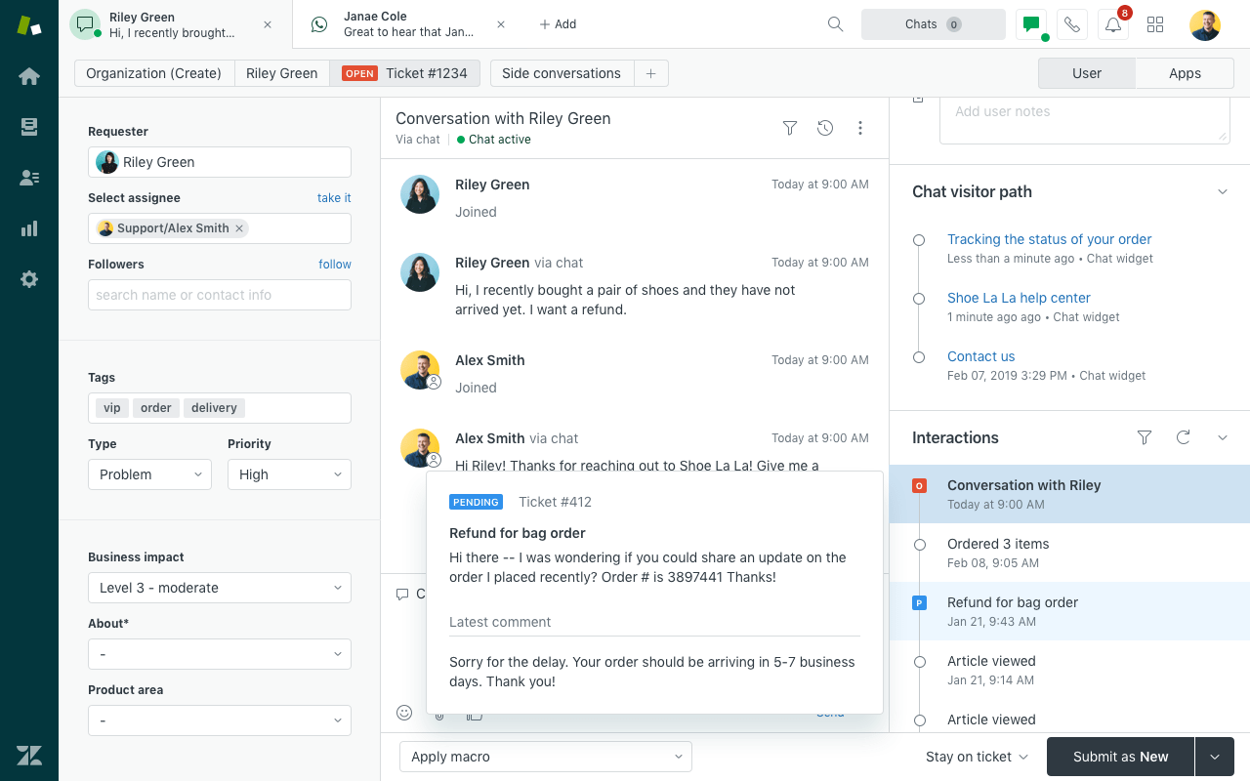The height and width of the screenshot is (781, 1250).
Task: Select Conversation with Riley interaction
Action: [1069, 494]
